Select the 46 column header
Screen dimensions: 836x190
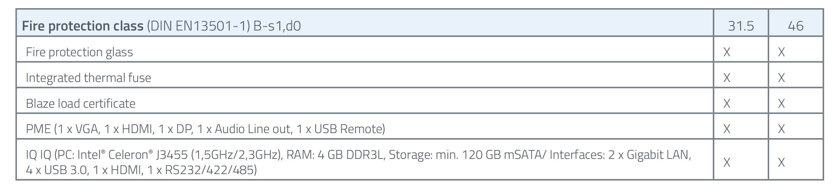coord(795,26)
